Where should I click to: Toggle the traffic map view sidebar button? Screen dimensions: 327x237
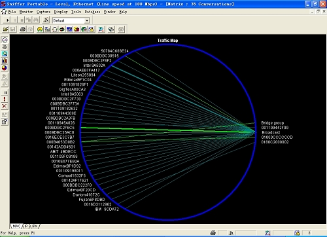point(5,40)
